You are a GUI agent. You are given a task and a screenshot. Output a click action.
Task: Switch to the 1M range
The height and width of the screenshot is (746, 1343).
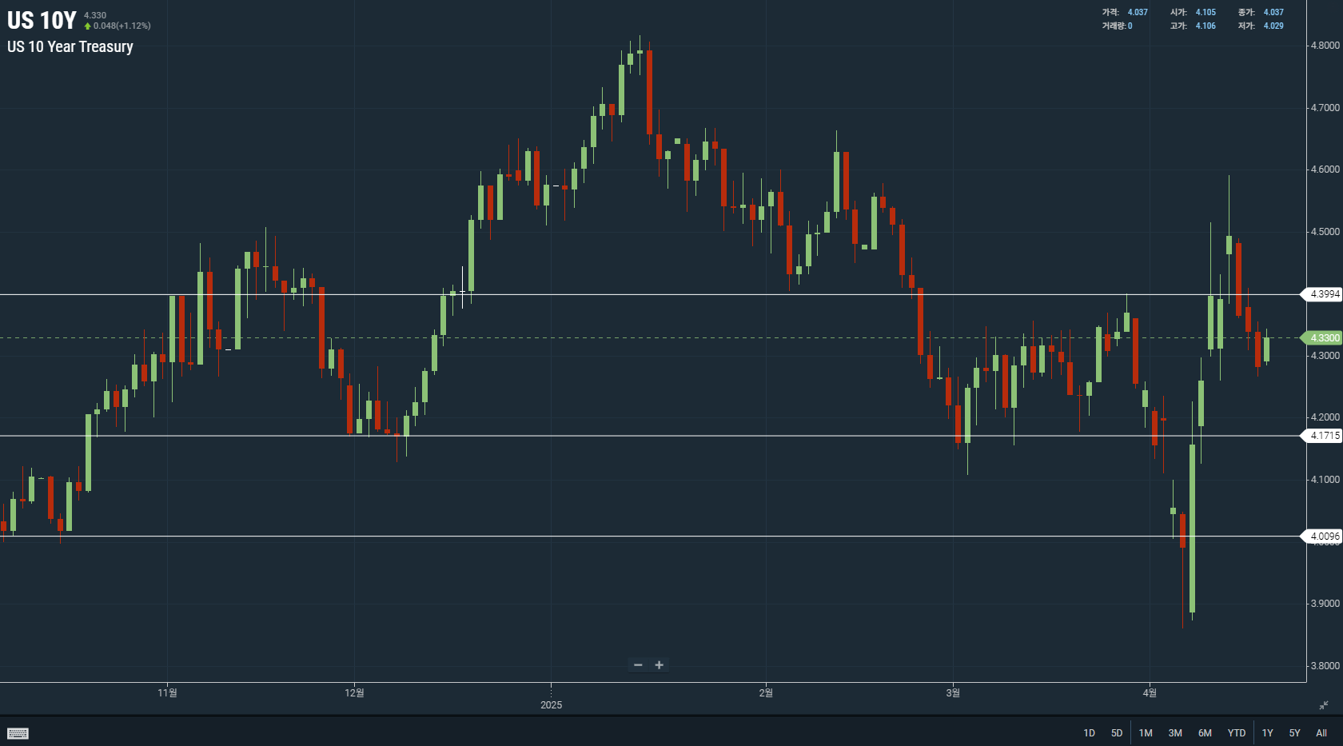click(1146, 733)
